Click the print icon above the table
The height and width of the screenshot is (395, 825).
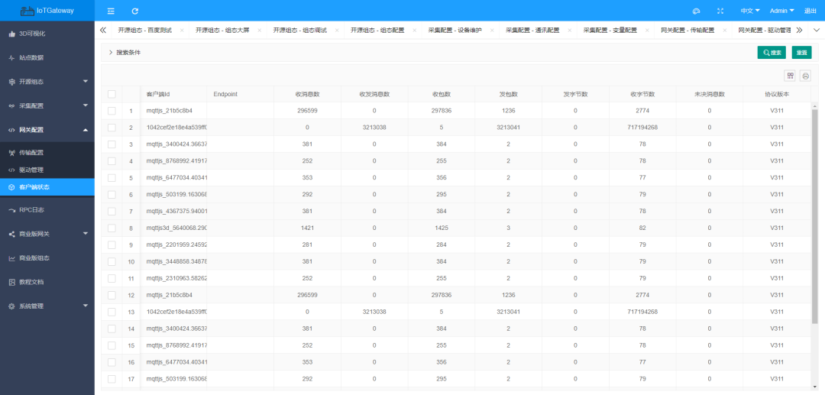(804, 76)
